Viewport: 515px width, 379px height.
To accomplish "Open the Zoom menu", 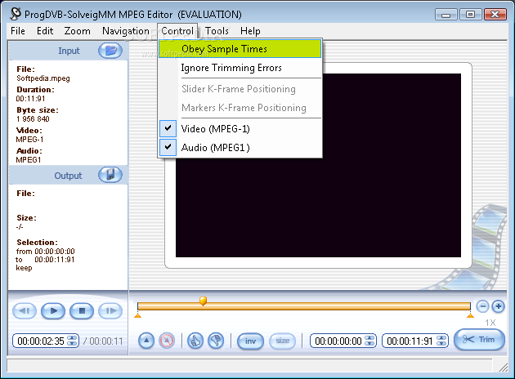I will pyautogui.click(x=77, y=31).
